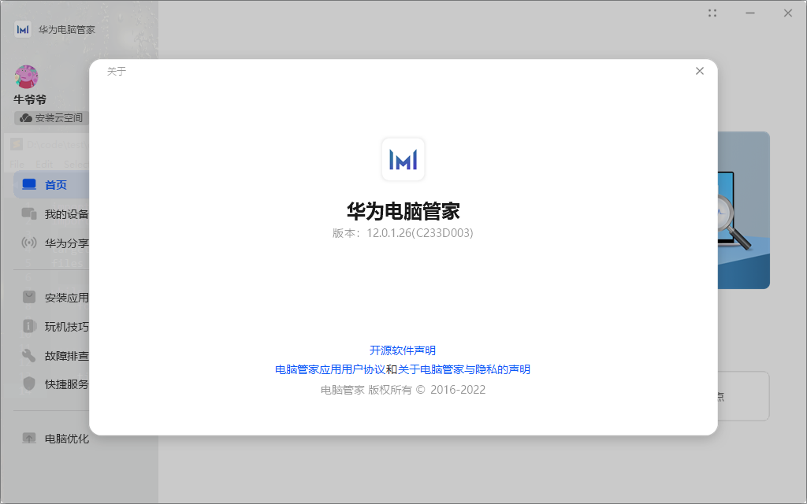Click the 故障排查 wrench icon

click(x=29, y=355)
